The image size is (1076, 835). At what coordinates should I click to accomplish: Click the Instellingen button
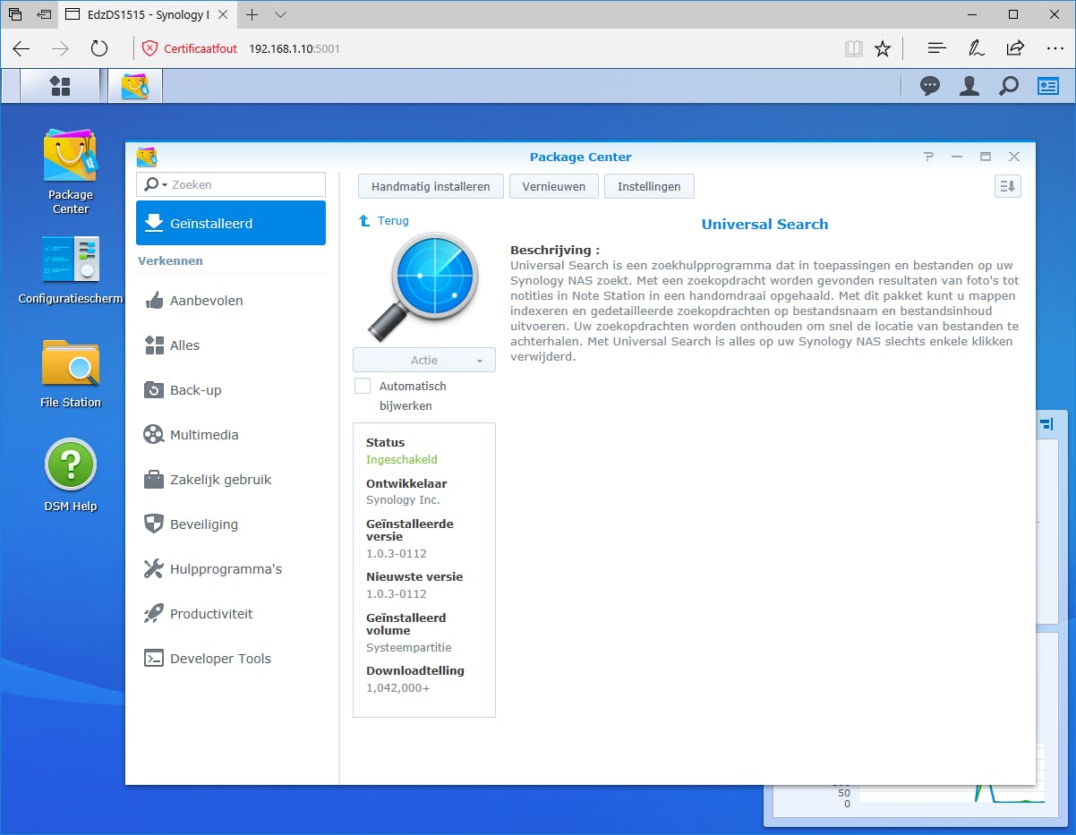point(649,186)
